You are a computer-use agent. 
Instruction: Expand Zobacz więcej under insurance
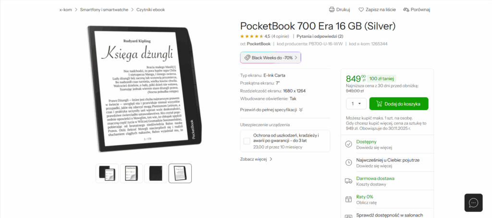(257, 159)
